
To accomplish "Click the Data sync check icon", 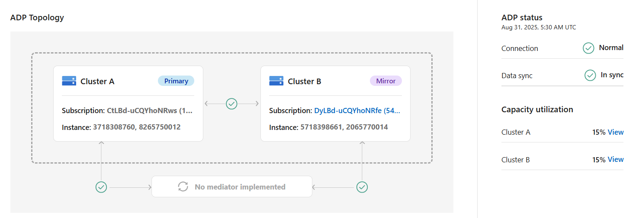I will tap(590, 75).
